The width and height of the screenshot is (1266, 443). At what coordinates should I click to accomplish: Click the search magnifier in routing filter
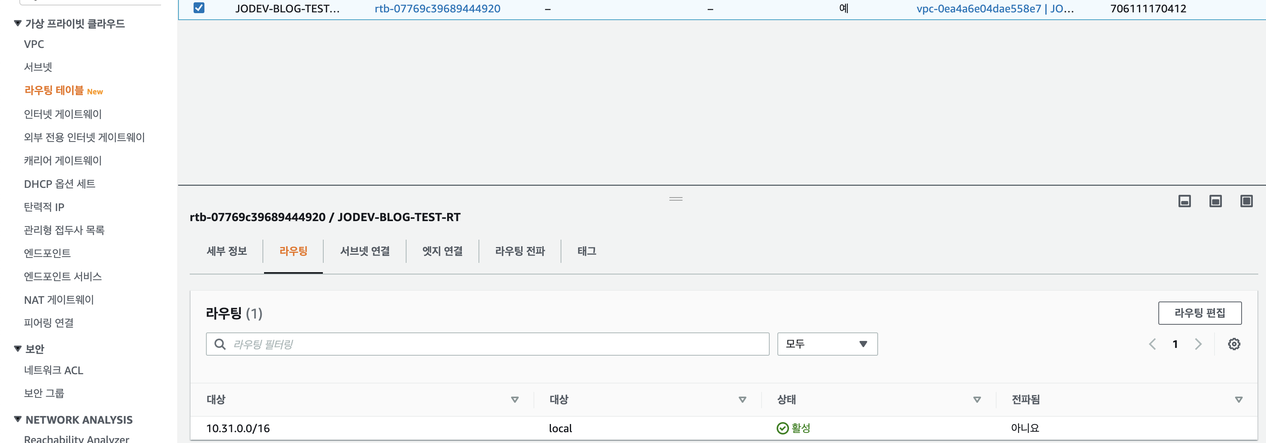click(220, 344)
